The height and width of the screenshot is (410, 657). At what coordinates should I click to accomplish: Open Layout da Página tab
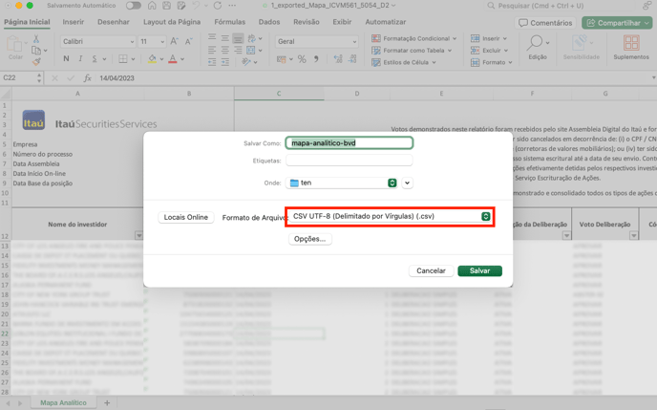coord(172,22)
